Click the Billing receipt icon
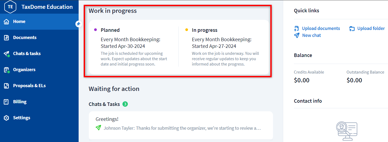 (x=6, y=102)
